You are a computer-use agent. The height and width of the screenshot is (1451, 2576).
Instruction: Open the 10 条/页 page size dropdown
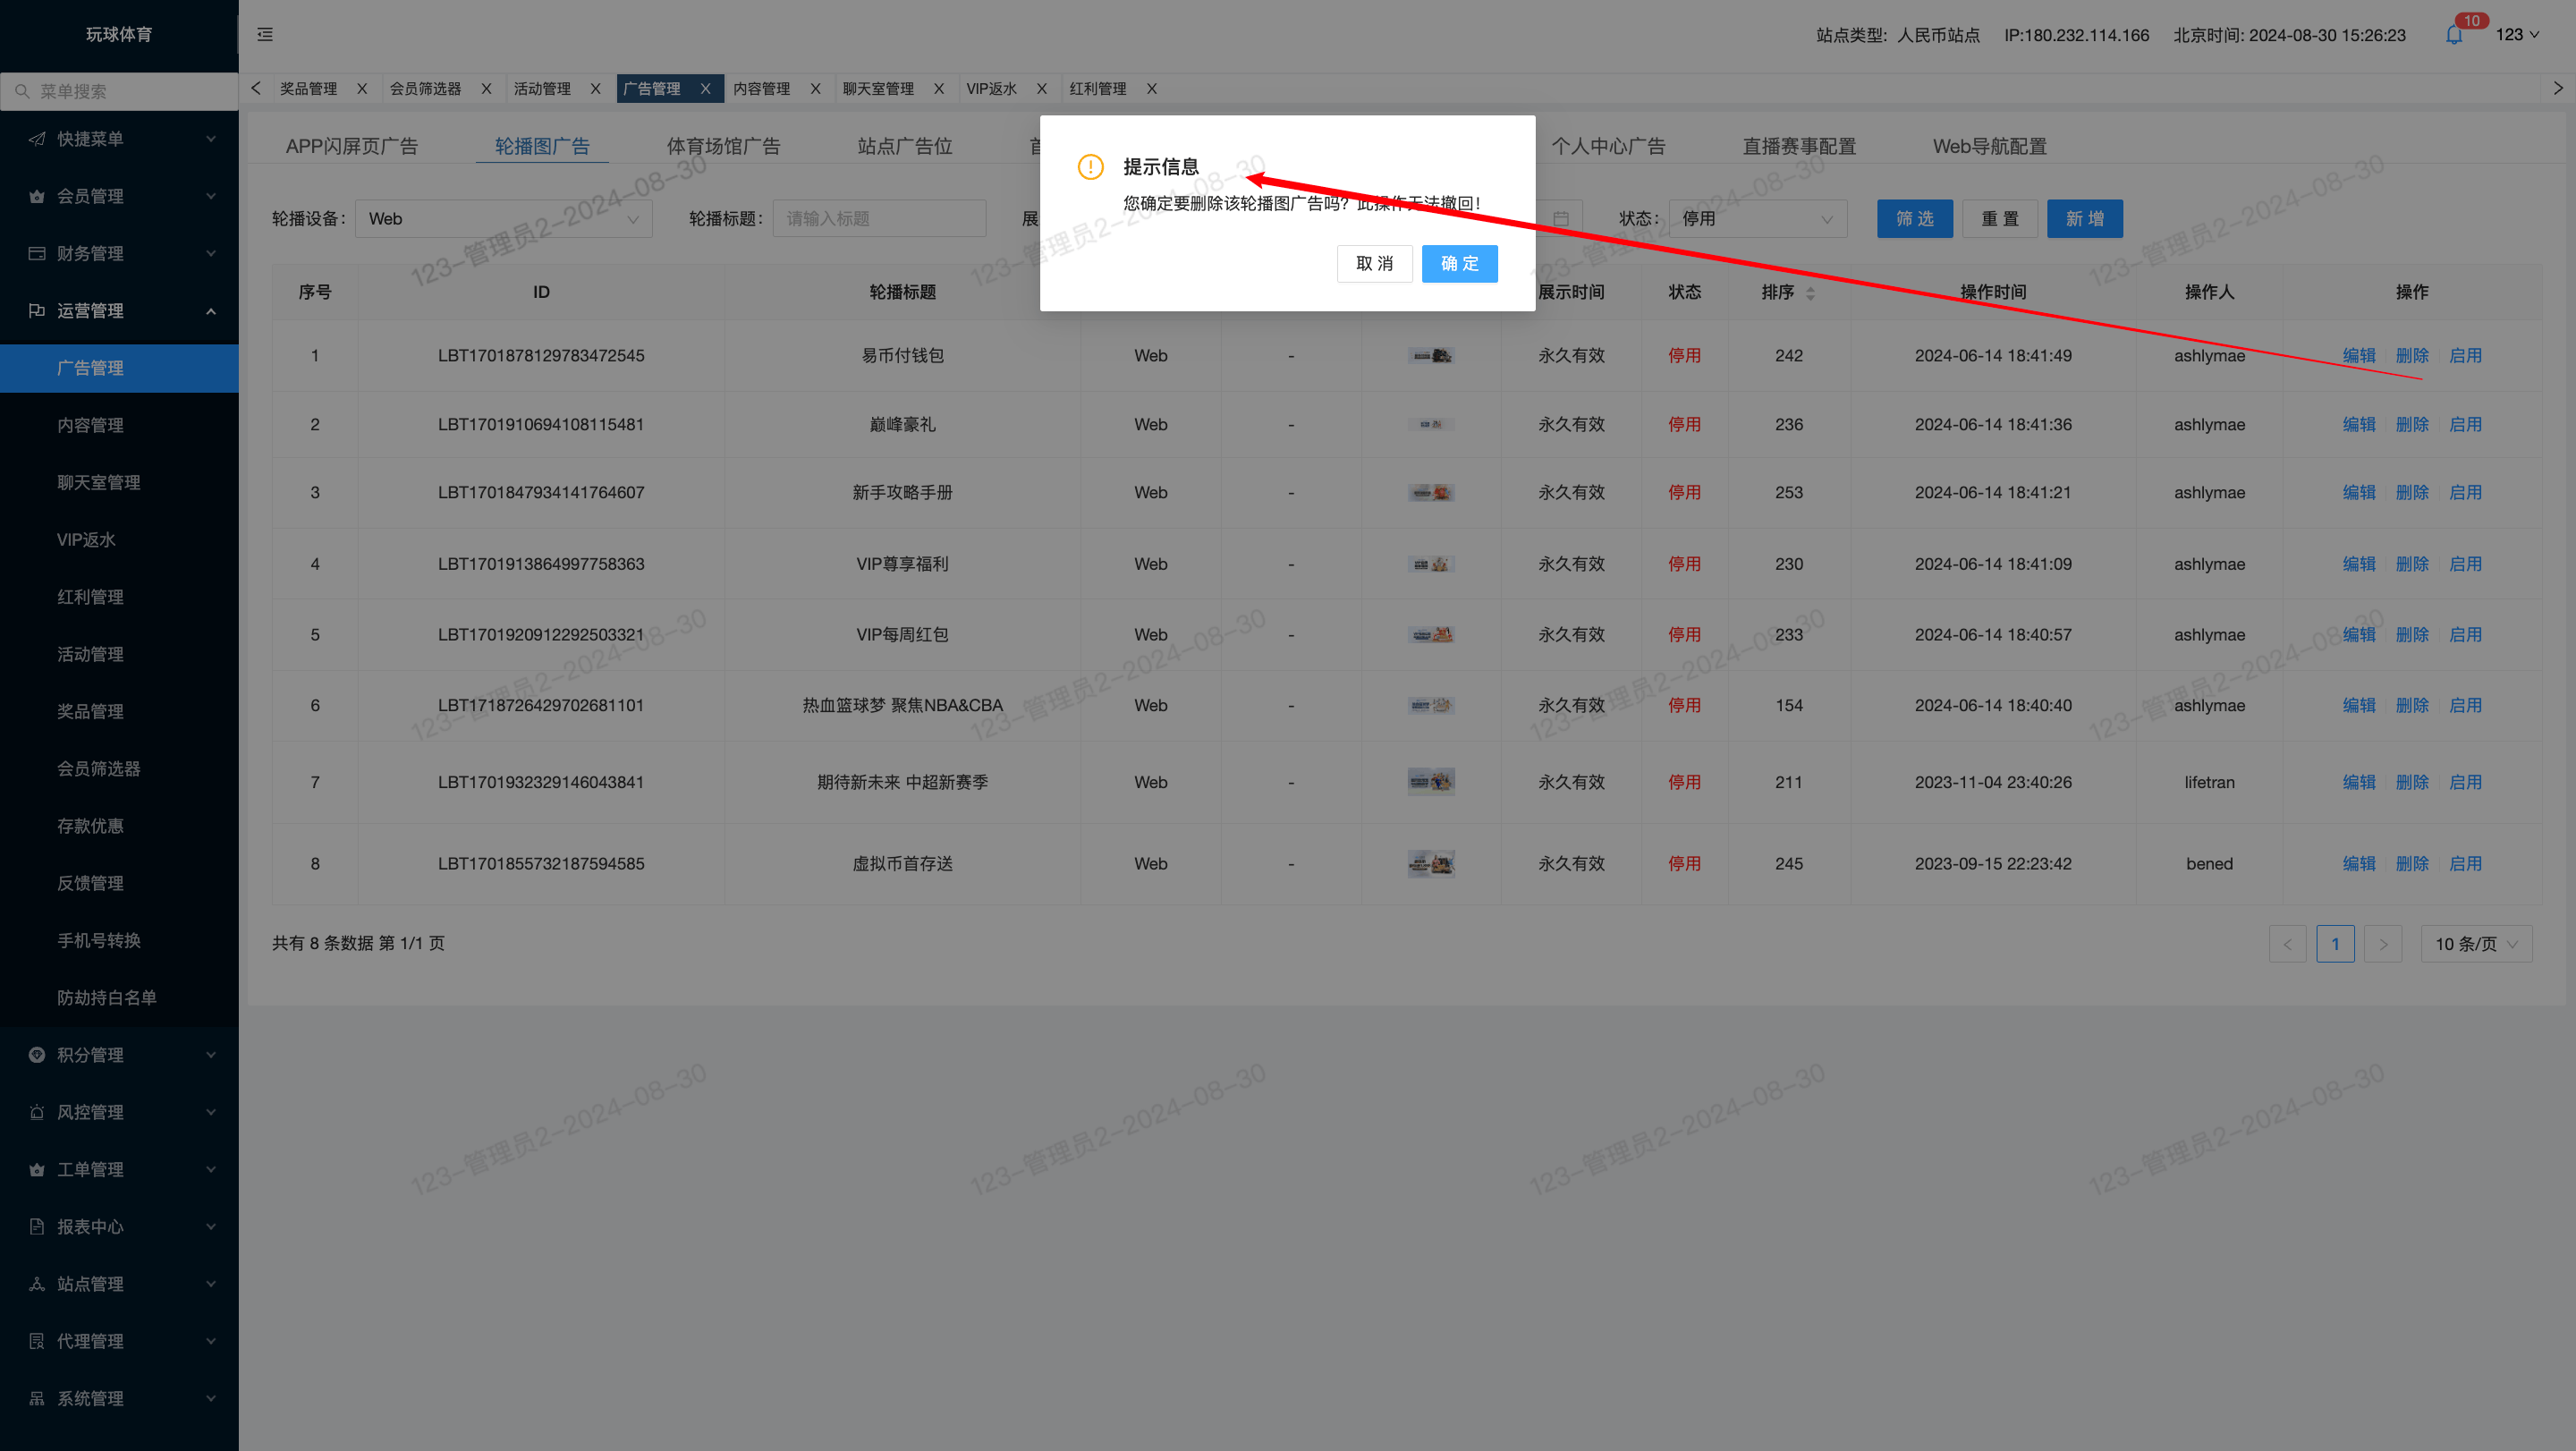[x=2476, y=944]
